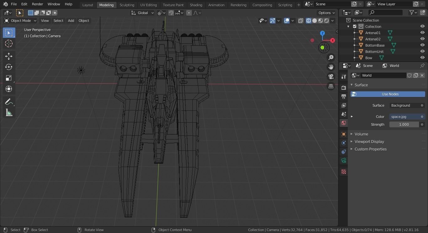Select the Annotate tool
This screenshot has width=428, height=233.
(x=9, y=102)
